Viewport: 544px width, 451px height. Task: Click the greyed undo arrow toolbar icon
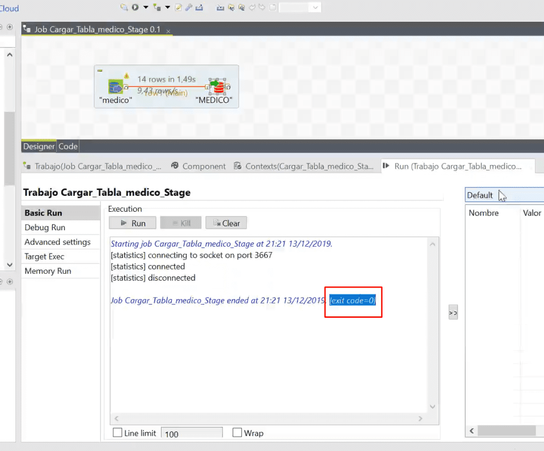[x=252, y=7]
